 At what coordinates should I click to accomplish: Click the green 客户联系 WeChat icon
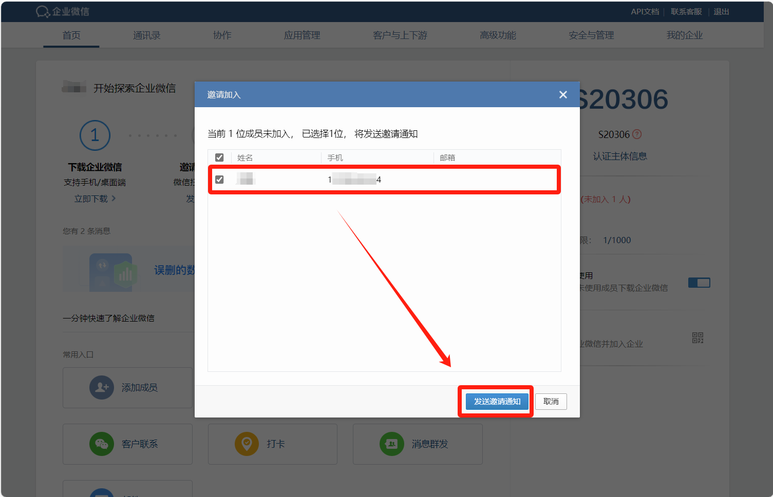[x=102, y=444]
